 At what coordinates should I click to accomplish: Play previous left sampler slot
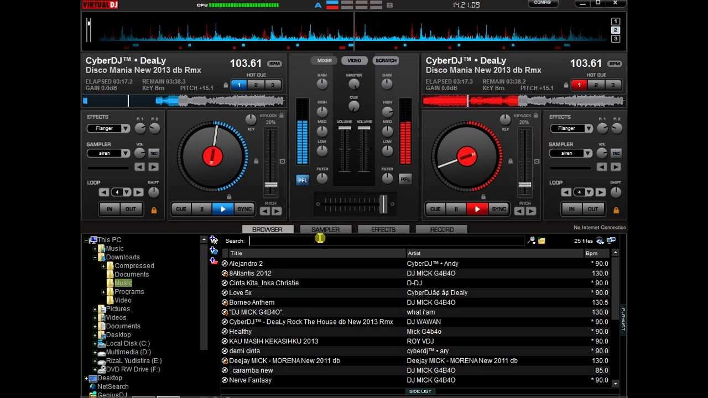(x=139, y=167)
